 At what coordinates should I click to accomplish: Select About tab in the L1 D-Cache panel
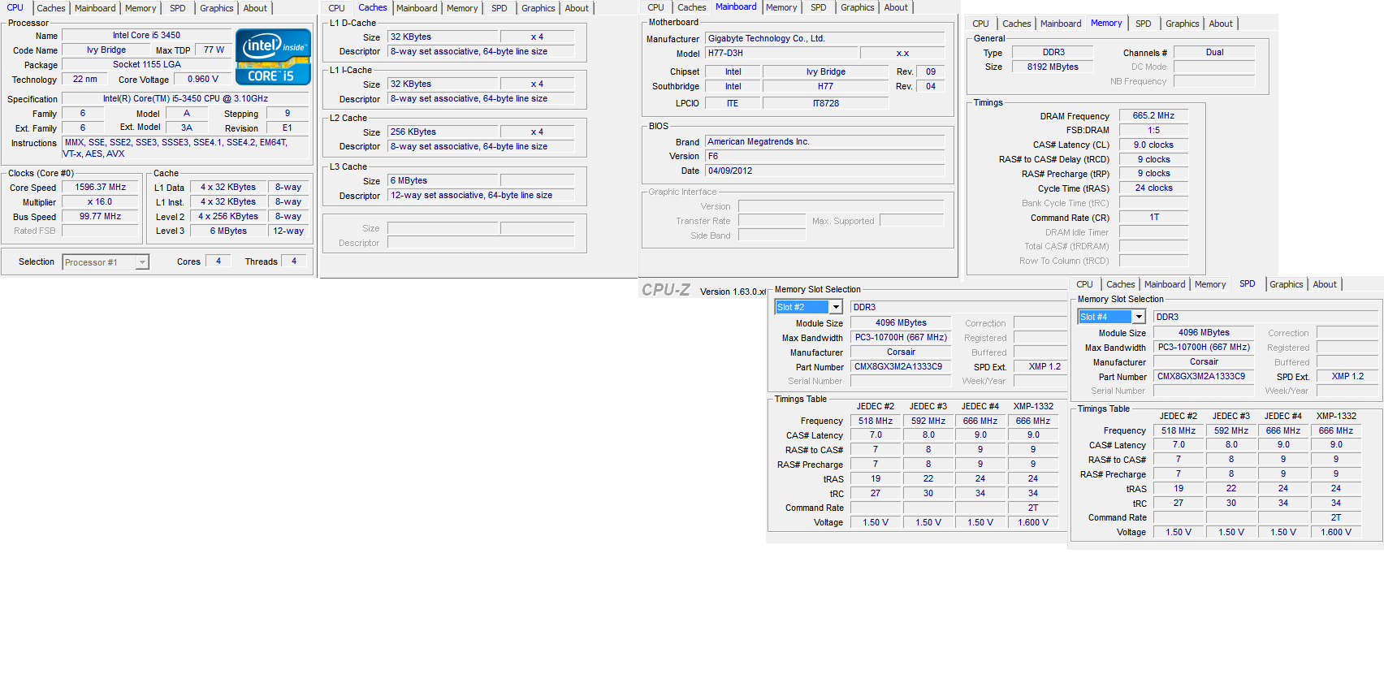coord(577,8)
